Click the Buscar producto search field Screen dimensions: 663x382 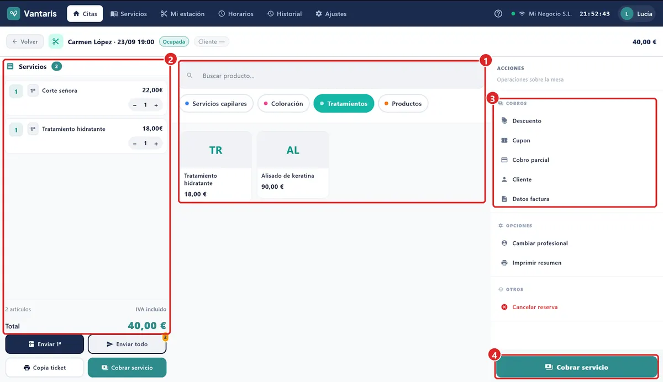click(x=331, y=76)
